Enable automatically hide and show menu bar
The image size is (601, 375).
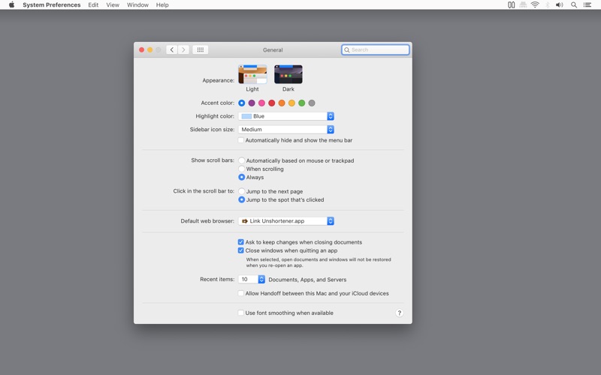(241, 140)
